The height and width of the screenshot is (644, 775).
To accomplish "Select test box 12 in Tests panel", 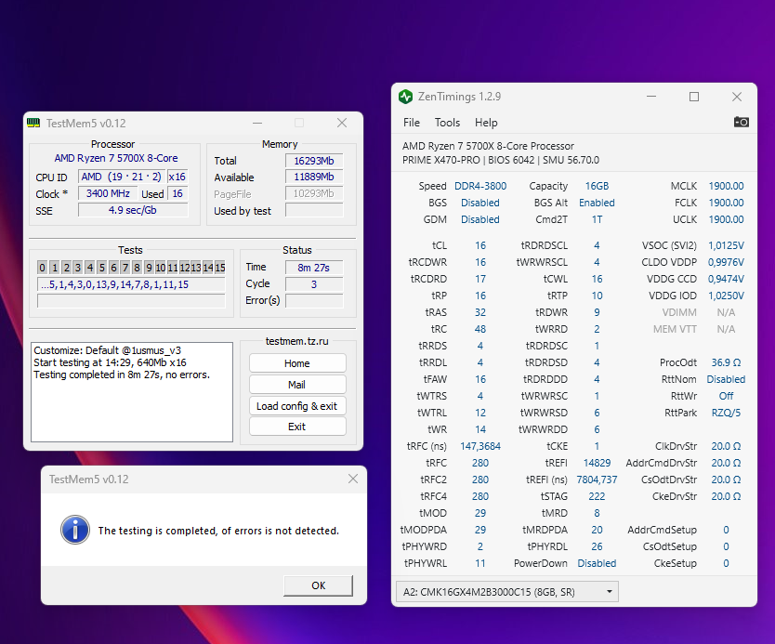I will click(x=184, y=268).
